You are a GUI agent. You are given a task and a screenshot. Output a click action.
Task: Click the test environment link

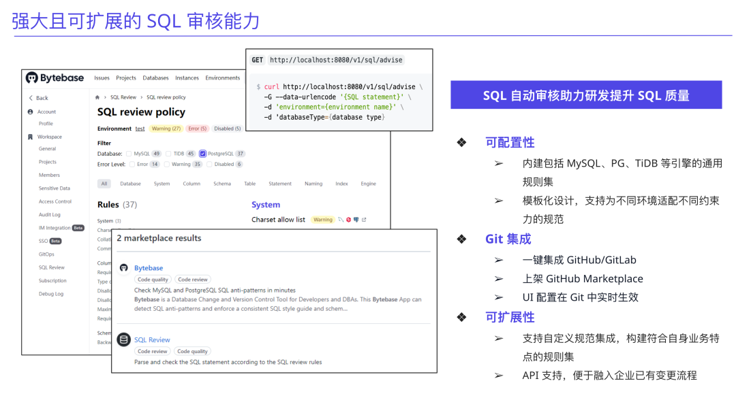[x=140, y=129]
